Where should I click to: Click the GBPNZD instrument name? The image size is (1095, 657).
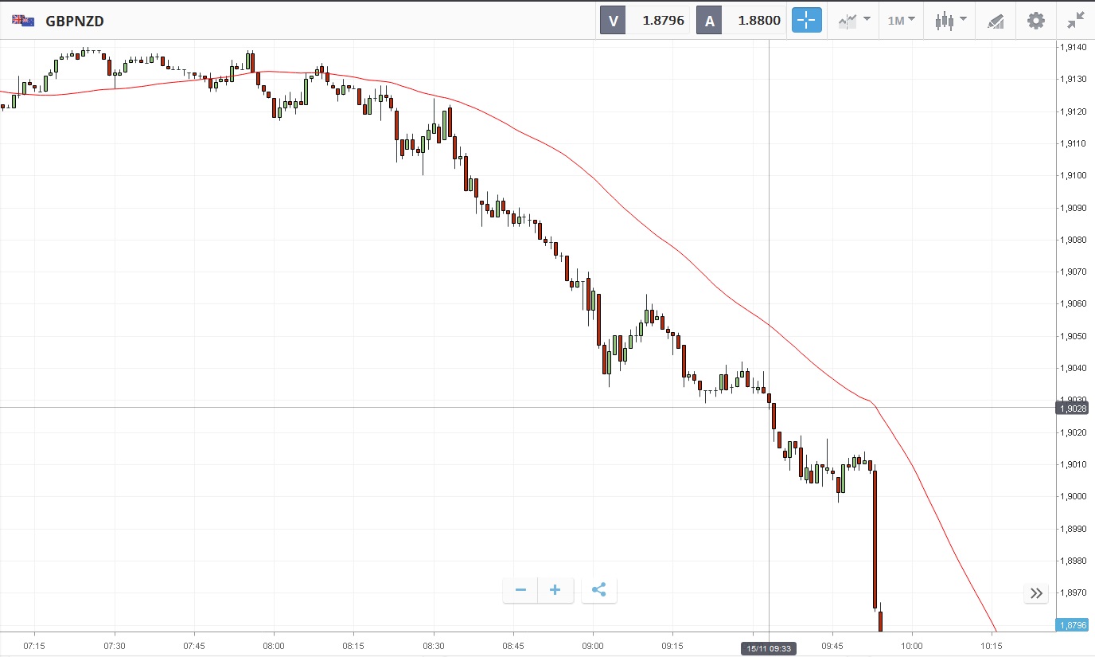pos(75,22)
